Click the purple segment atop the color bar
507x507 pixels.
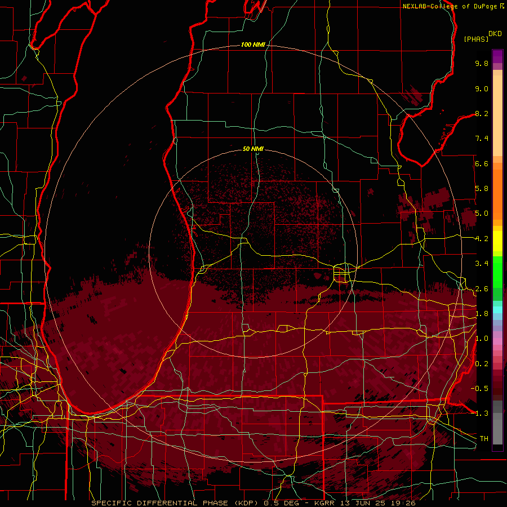point(497,56)
